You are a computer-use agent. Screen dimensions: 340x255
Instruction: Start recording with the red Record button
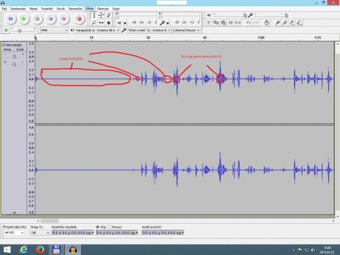[x=80, y=19]
